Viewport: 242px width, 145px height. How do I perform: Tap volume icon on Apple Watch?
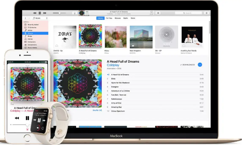click(x=38, y=128)
